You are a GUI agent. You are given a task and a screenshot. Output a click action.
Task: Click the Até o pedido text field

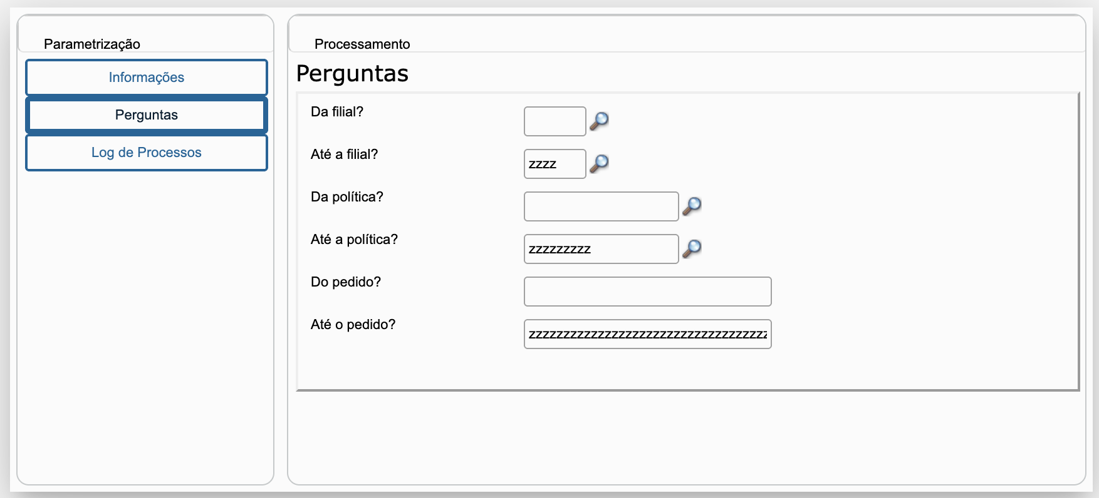point(647,334)
